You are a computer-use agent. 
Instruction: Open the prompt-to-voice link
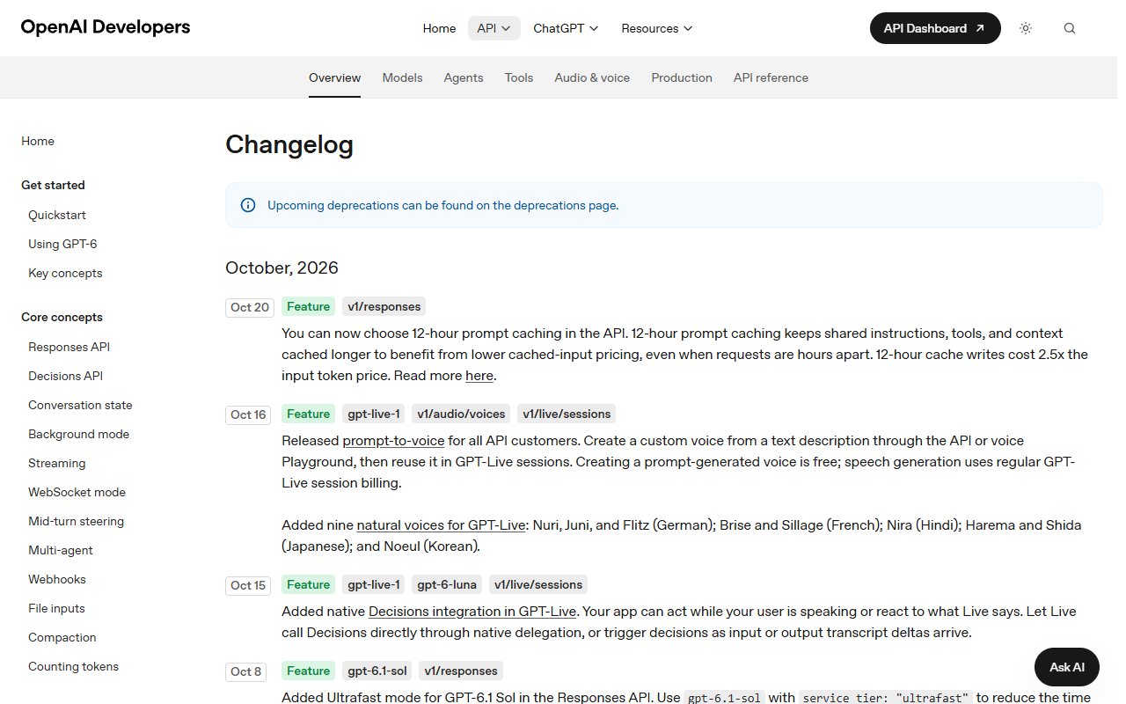393,440
